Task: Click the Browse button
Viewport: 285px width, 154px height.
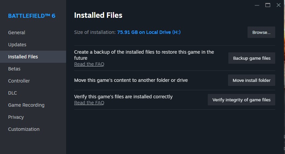Action: click(261, 33)
